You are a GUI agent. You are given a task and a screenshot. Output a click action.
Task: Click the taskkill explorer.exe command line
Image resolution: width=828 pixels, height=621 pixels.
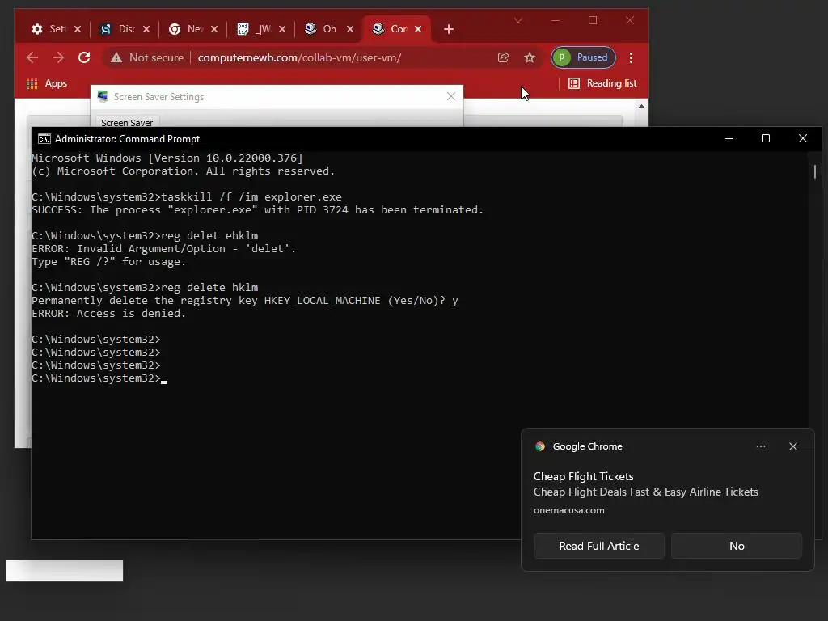pyautogui.click(x=187, y=197)
